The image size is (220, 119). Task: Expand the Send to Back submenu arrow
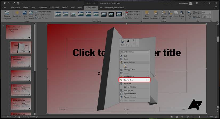click(x=148, y=80)
